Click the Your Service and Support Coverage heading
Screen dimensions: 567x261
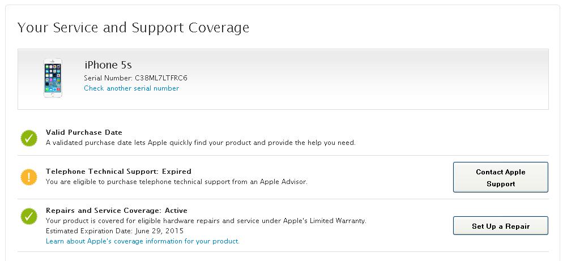[133, 27]
